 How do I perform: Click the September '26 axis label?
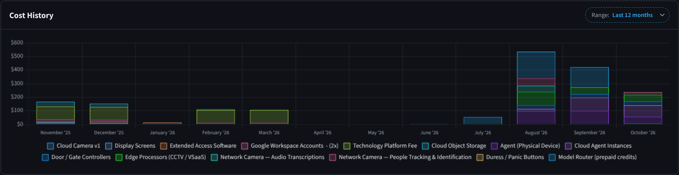point(589,133)
